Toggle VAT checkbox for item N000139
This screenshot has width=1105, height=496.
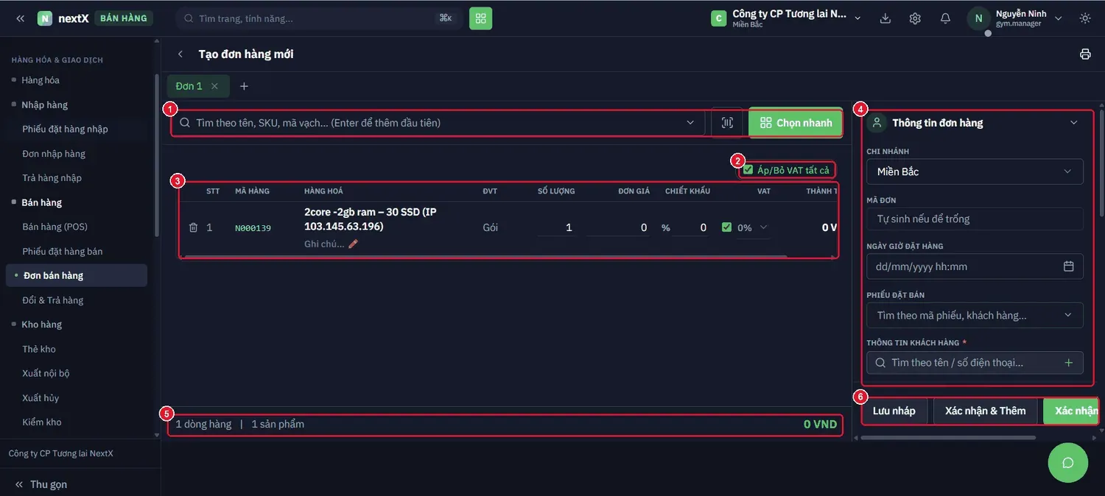pyautogui.click(x=727, y=227)
